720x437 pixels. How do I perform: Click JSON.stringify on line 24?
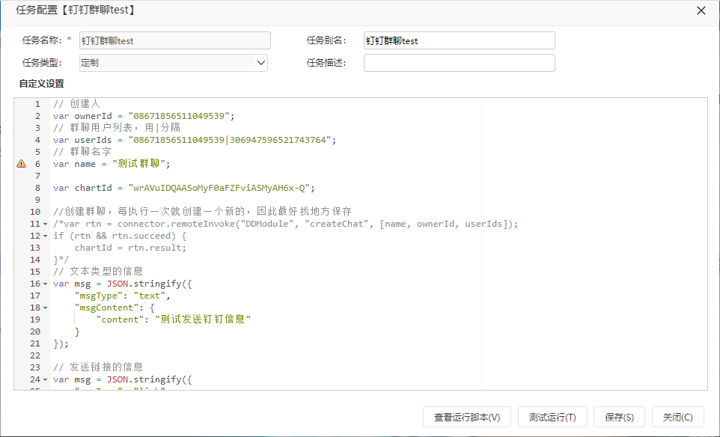coord(144,379)
